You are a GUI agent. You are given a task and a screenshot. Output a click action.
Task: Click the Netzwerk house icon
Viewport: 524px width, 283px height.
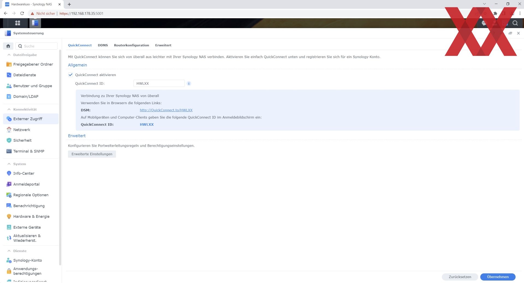(9, 130)
